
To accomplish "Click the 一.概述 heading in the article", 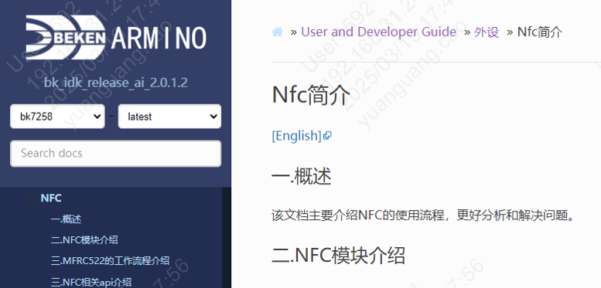I will click(301, 177).
